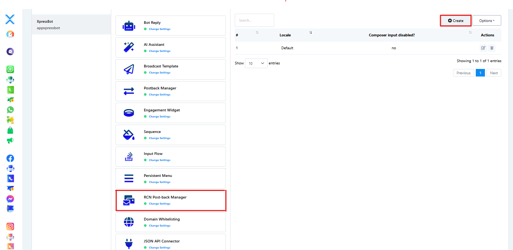Click Change Settings under AI Assistant
The image size is (513, 250).
[159, 51]
